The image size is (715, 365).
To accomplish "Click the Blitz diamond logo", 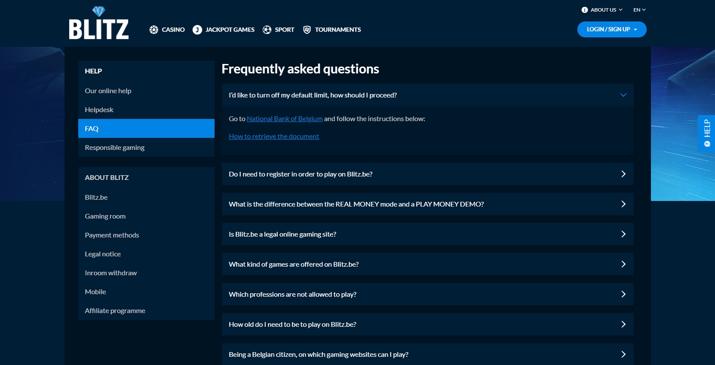I will (98, 23).
